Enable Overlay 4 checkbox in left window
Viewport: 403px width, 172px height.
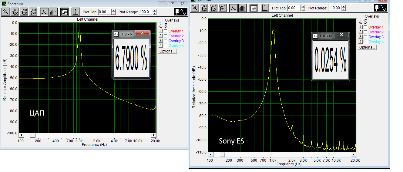pos(166,46)
